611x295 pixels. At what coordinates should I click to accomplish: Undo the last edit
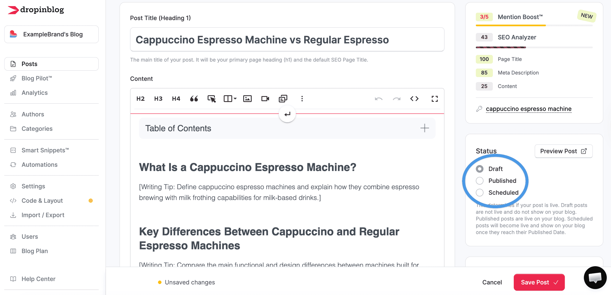click(379, 99)
